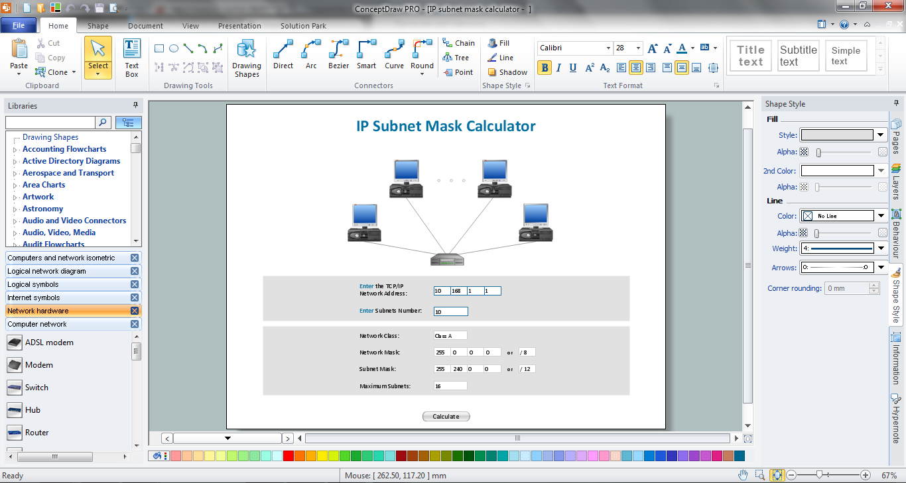Apply the Title text style

[750, 56]
